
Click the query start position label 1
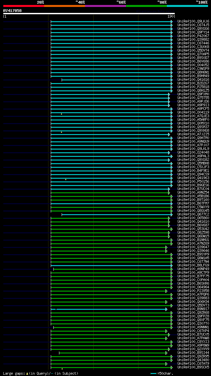pos(5,16)
